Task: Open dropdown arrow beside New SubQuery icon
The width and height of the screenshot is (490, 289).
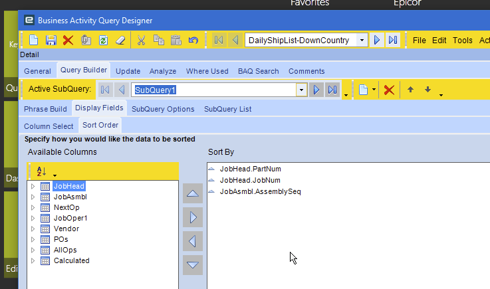Action: pos(374,90)
